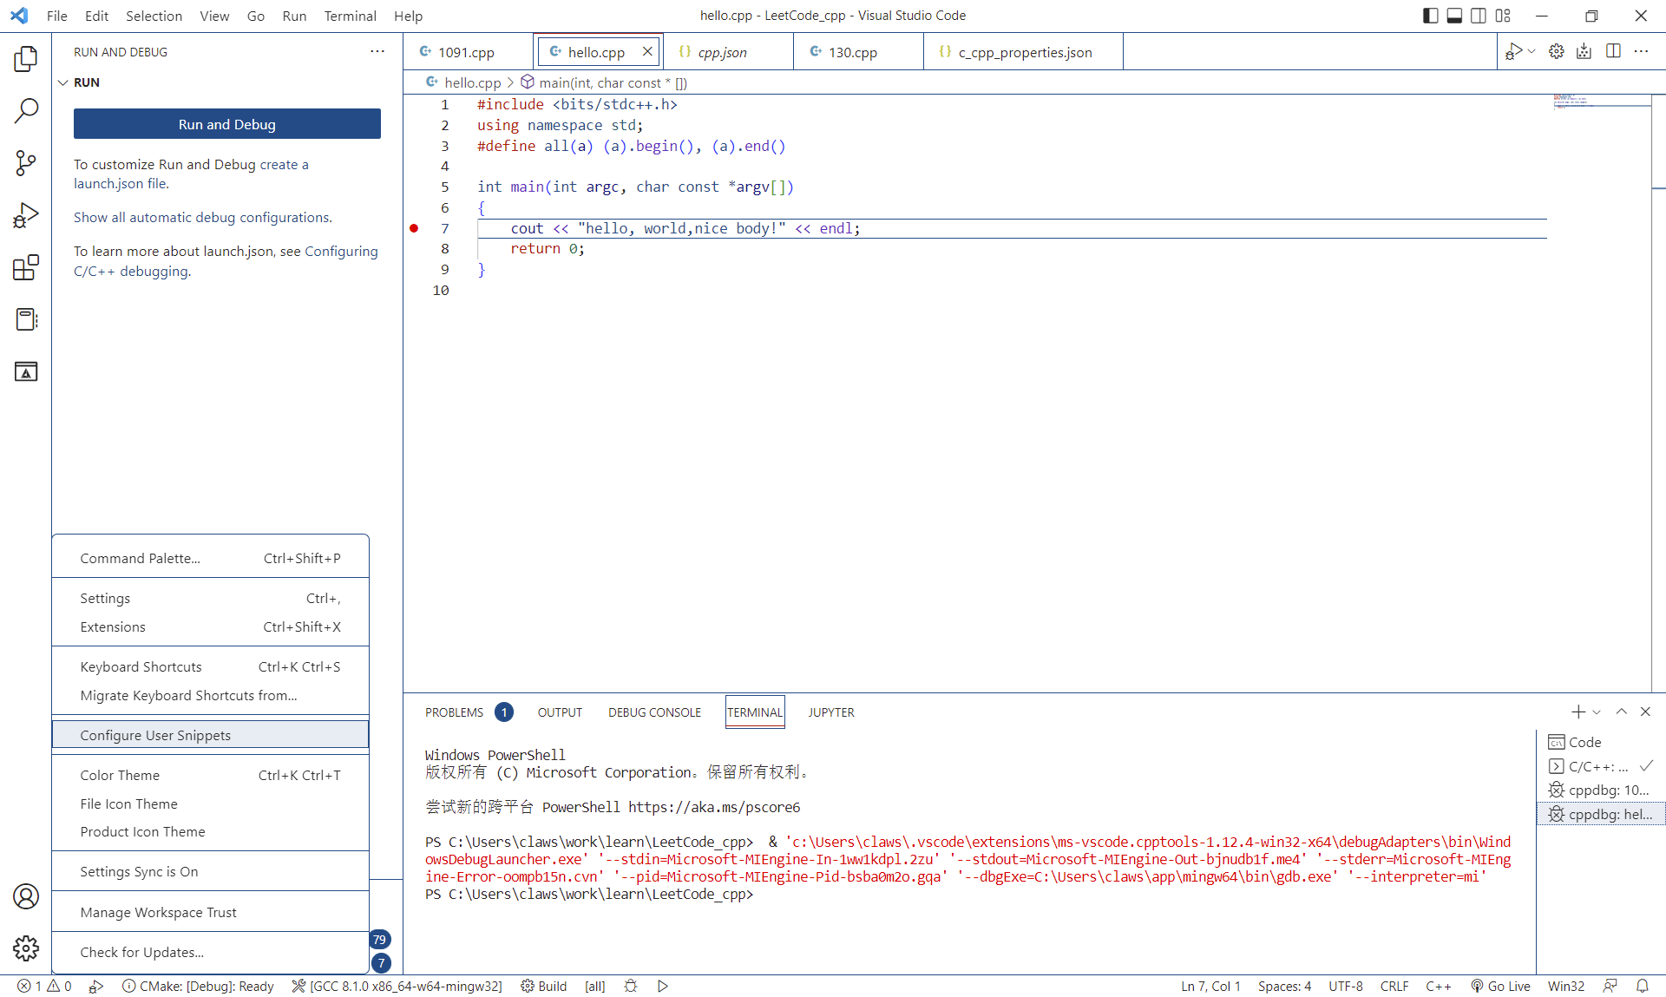This screenshot has height=997, width=1666.
Task: Open the File menu
Action: (x=57, y=16)
